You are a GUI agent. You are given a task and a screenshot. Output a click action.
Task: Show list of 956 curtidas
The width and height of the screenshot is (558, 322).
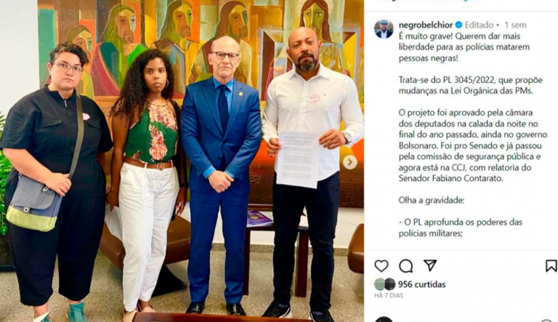[x=421, y=284]
